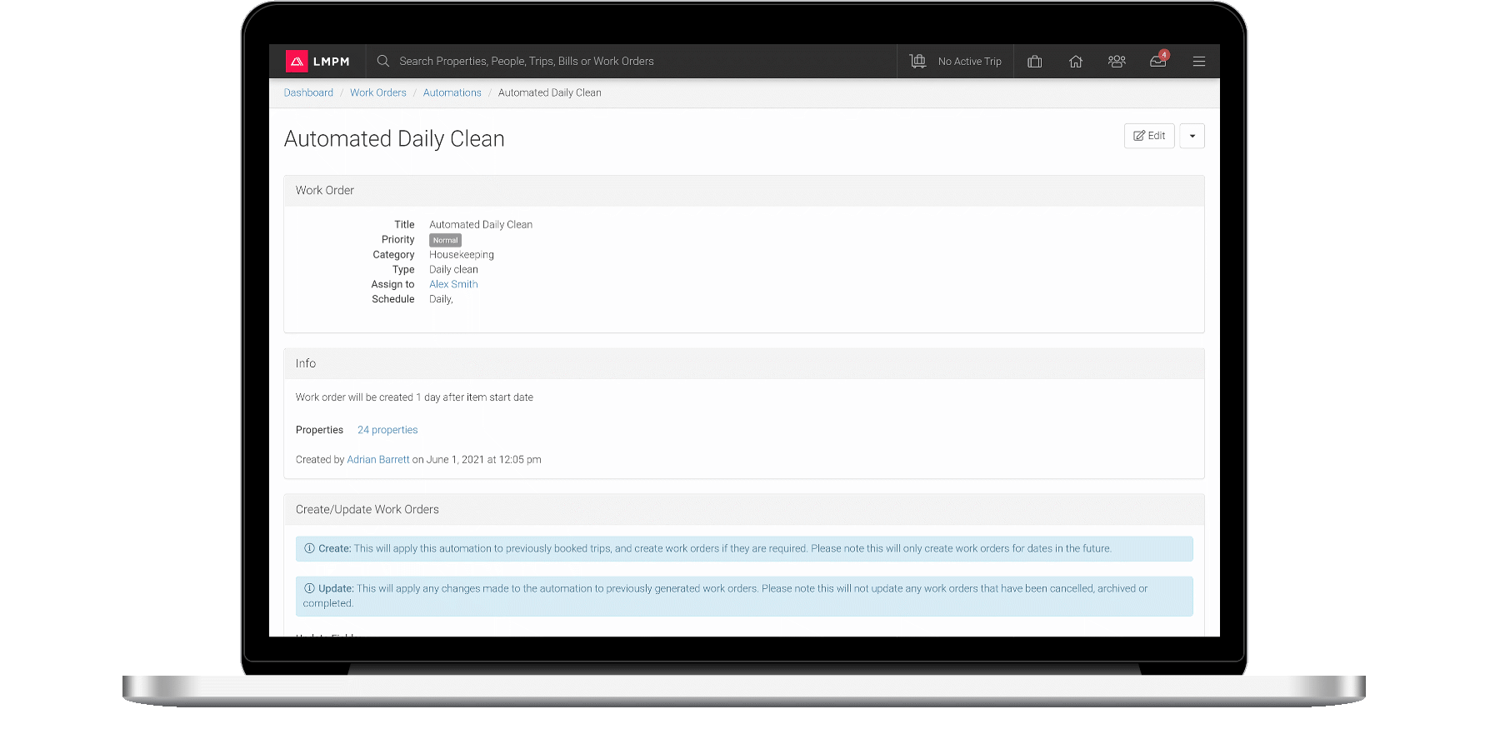Viewport: 1500px width, 729px height.
Task: Click the 'Daily,' schedule value
Action: [x=441, y=299]
